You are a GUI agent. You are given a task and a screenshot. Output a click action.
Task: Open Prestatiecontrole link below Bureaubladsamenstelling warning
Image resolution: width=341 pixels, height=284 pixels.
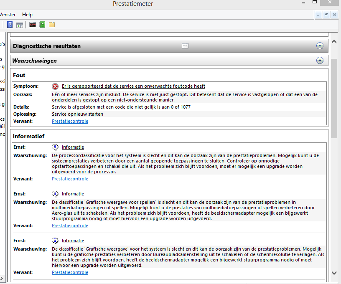click(70, 272)
